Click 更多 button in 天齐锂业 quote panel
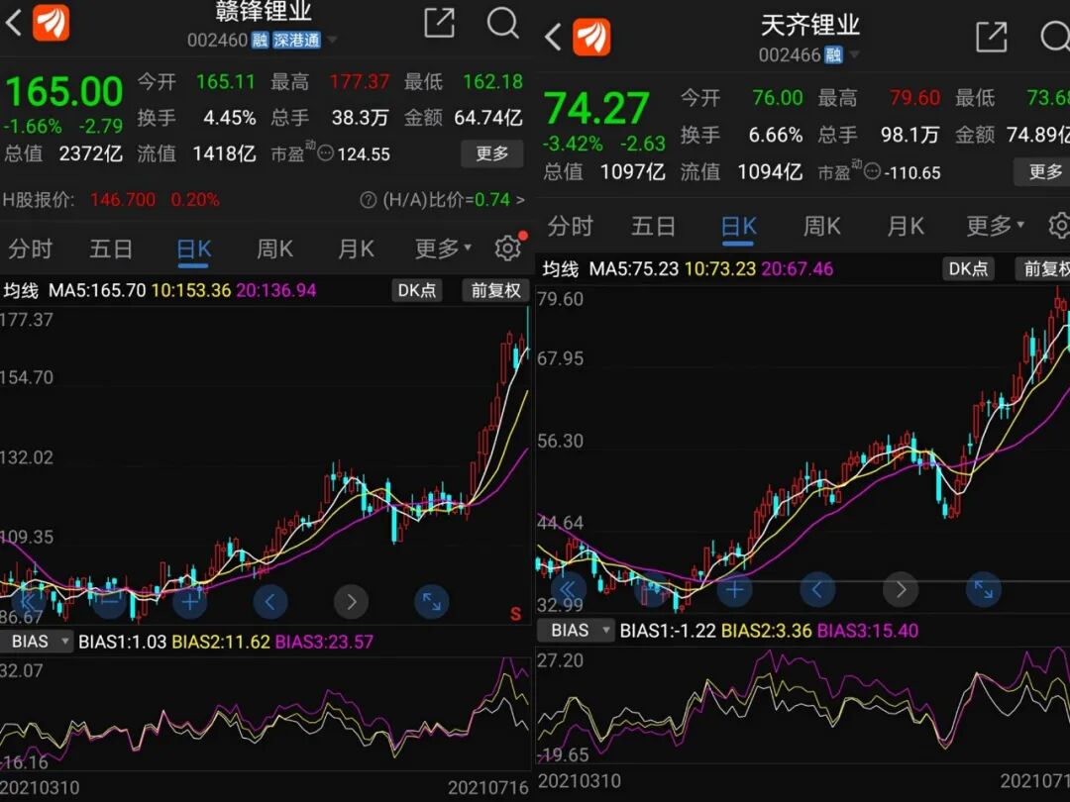This screenshot has height=802, width=1070. (x=1042, y=172)
